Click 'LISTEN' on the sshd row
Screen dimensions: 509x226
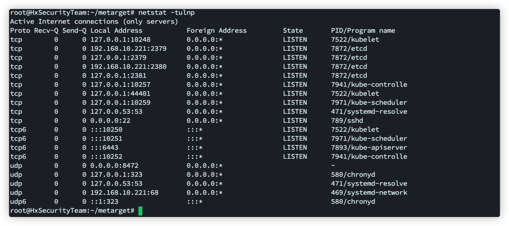click(295, 120)
